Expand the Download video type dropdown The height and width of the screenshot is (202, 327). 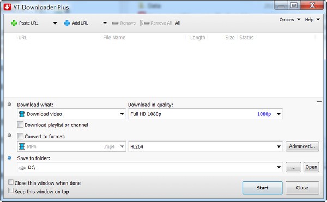coord(122,114)
